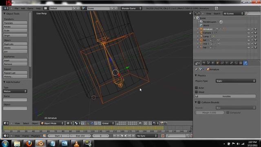Open the Physics Type dropdown
This screenshot has width=261, height=147.
pos(236,81)
